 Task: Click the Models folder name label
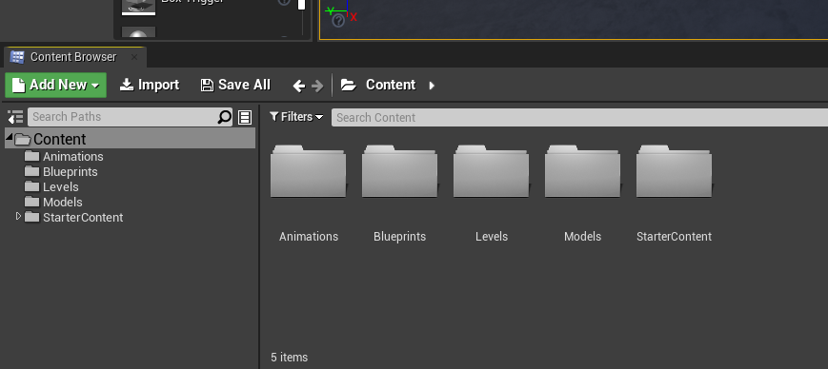(582, 237)
